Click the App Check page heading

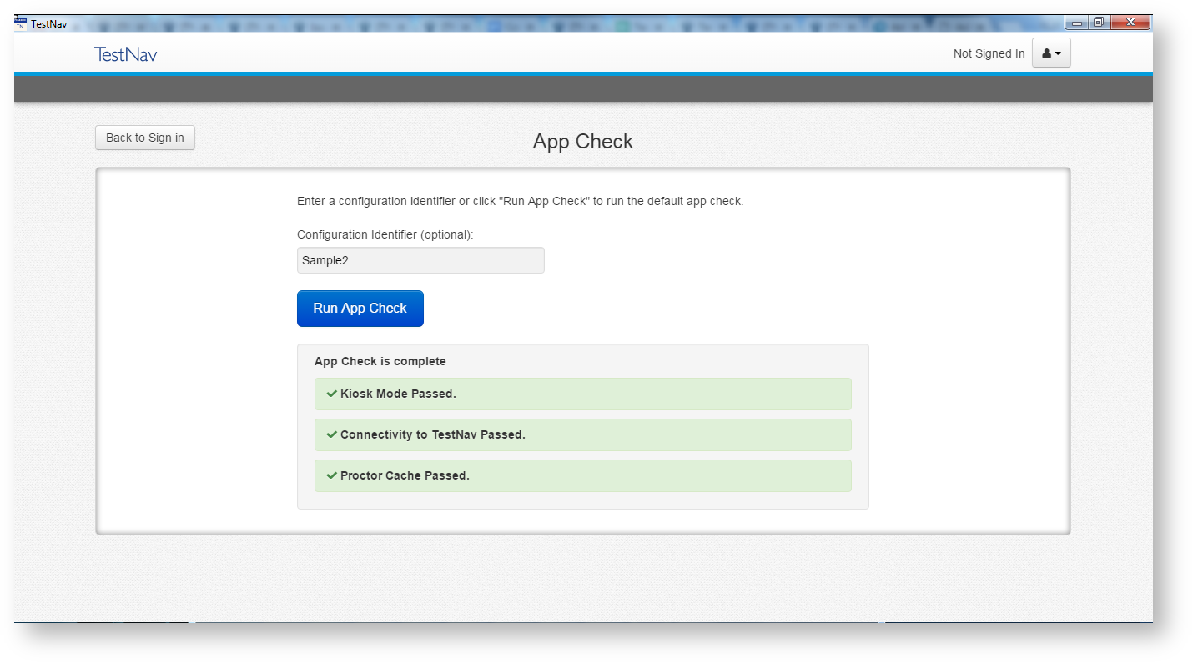pyautogui.click(x=582, y=142)
